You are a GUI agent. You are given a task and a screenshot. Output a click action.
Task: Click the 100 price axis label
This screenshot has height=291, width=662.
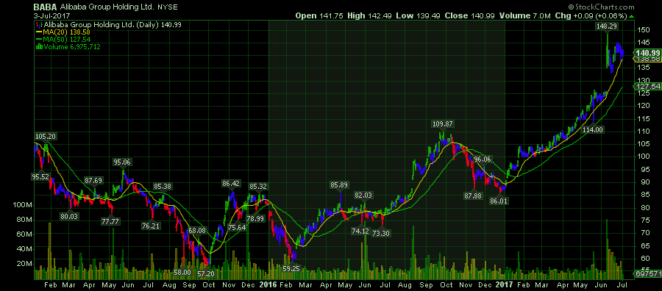(x=644, y=157)
